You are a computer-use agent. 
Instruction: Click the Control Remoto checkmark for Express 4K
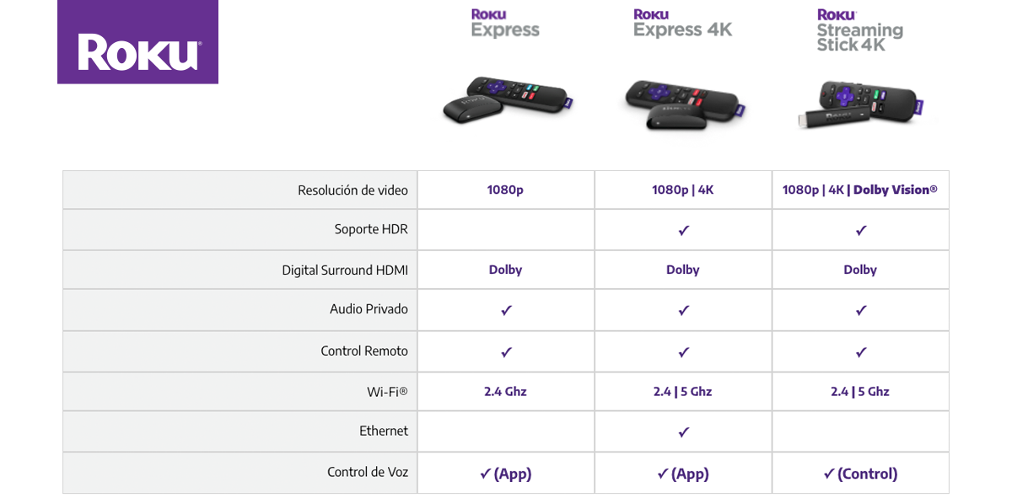(684, 352)
